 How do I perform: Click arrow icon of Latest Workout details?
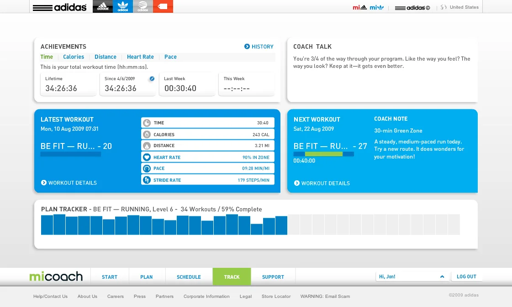pos(44,183)
